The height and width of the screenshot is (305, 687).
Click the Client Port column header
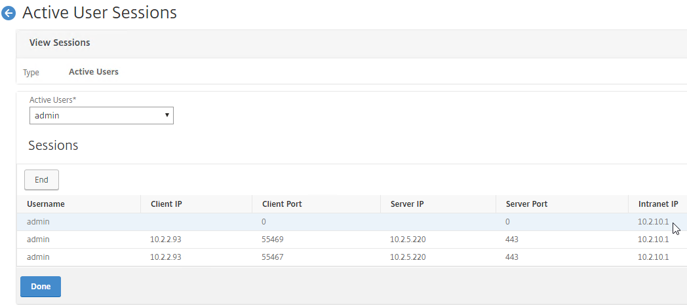pos(282,204)
